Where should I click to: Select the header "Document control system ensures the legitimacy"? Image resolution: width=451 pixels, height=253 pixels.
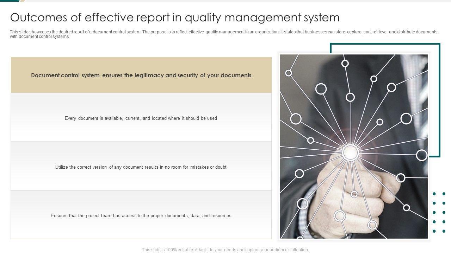pyautogui.click(x=141, y=75)
